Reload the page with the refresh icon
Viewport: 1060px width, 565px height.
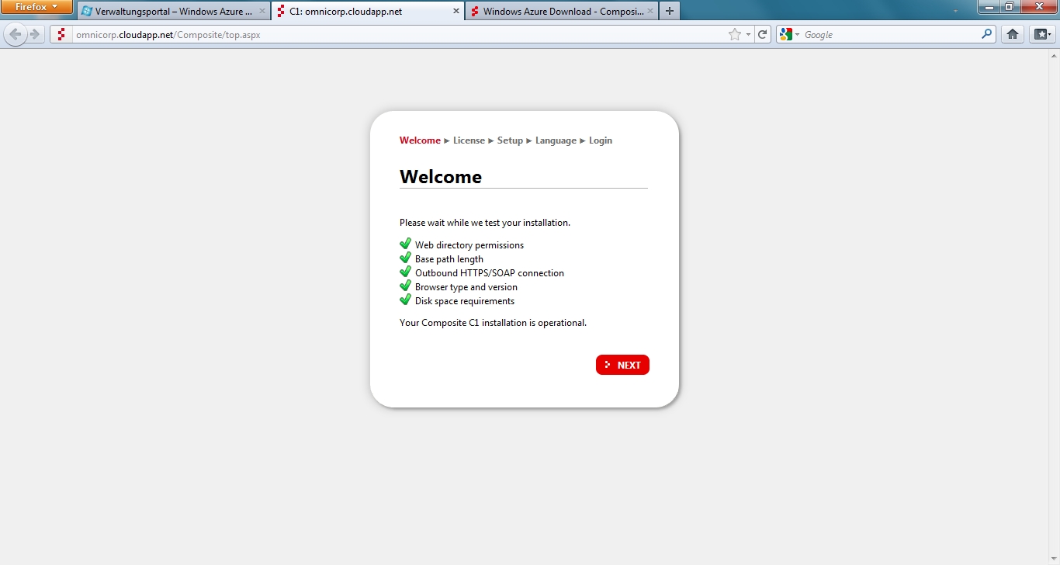[763, 34]
